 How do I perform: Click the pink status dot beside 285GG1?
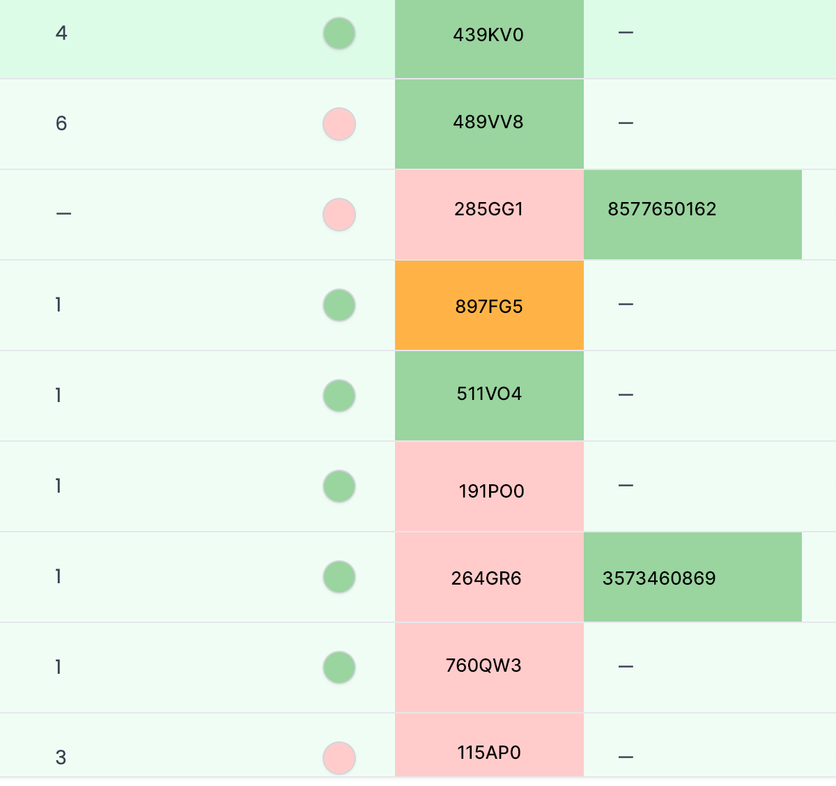point(339,215)
